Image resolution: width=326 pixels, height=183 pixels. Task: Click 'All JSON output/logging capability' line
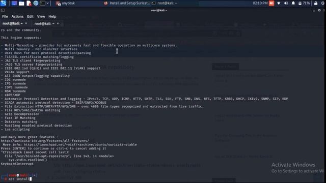pyautogui.click(x=35, y=76)
